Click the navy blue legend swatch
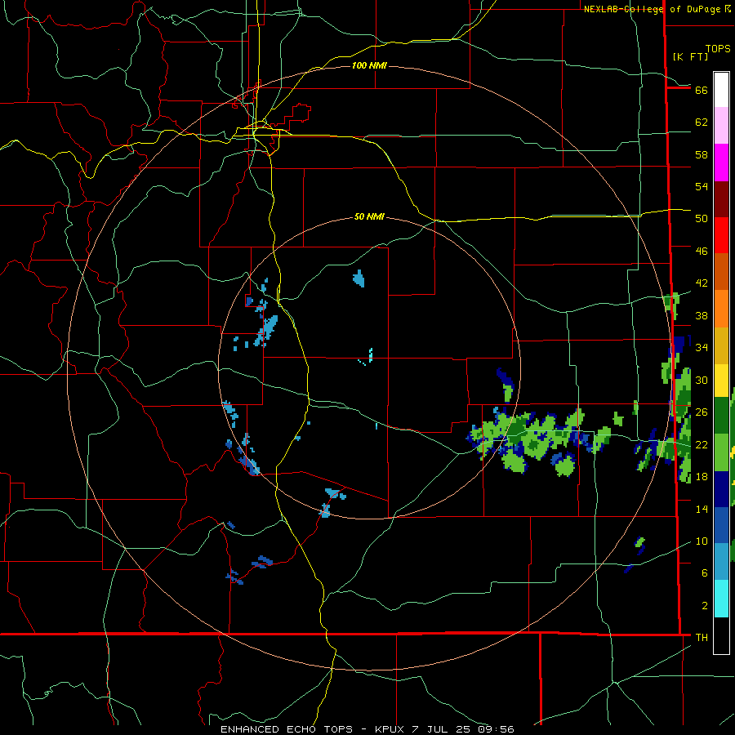 pos(721,489)
